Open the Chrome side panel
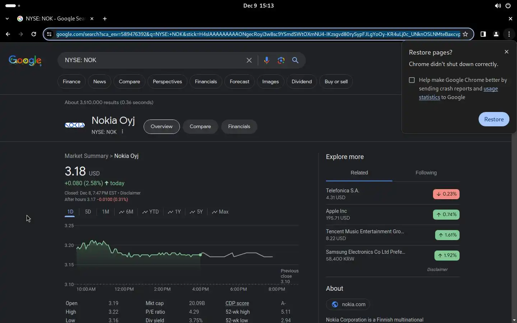517x323 pixels. tap(483, 34)
